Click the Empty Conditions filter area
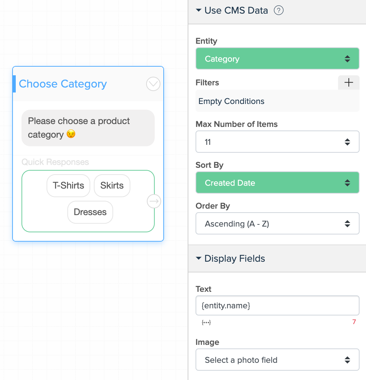 pyautogui.click(x=278, y=101)
